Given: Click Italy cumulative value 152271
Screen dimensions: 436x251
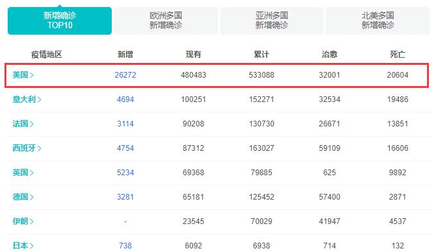Looking at the screenshot, I should click(261, 100).
